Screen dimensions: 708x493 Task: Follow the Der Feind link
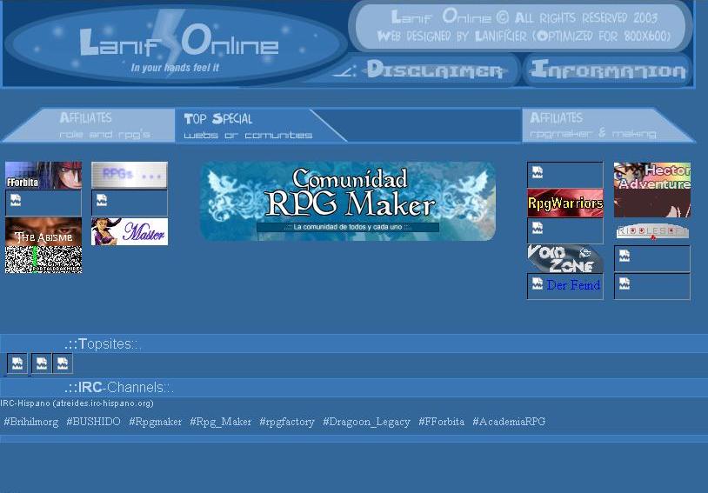573,285
